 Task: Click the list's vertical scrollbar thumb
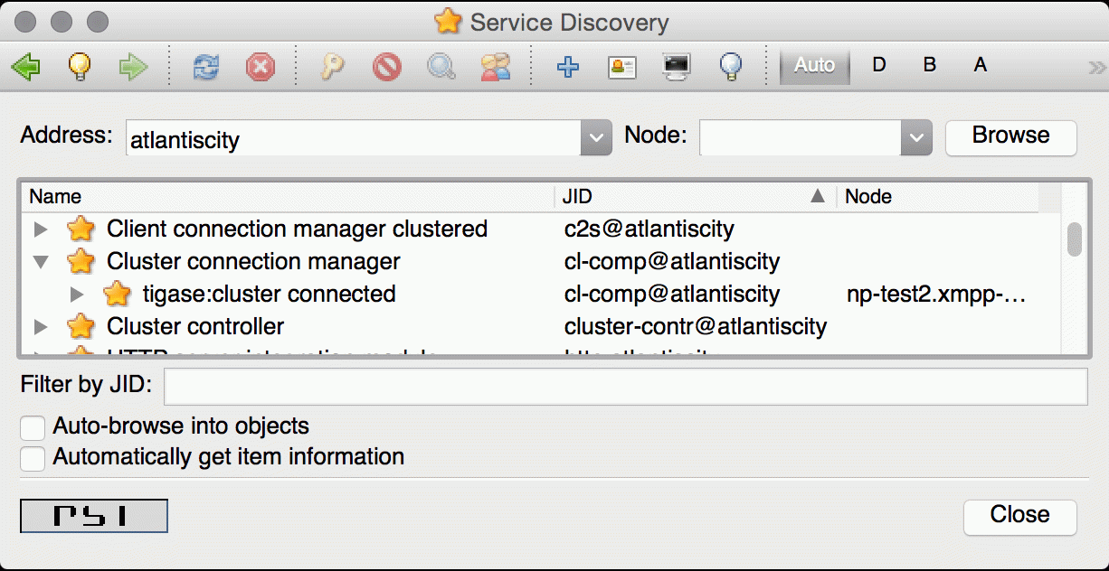[x=1075, y=239]
